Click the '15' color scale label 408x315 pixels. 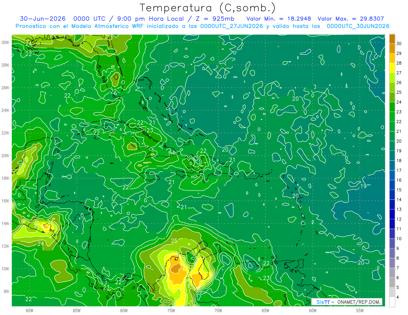coord(399,190)
